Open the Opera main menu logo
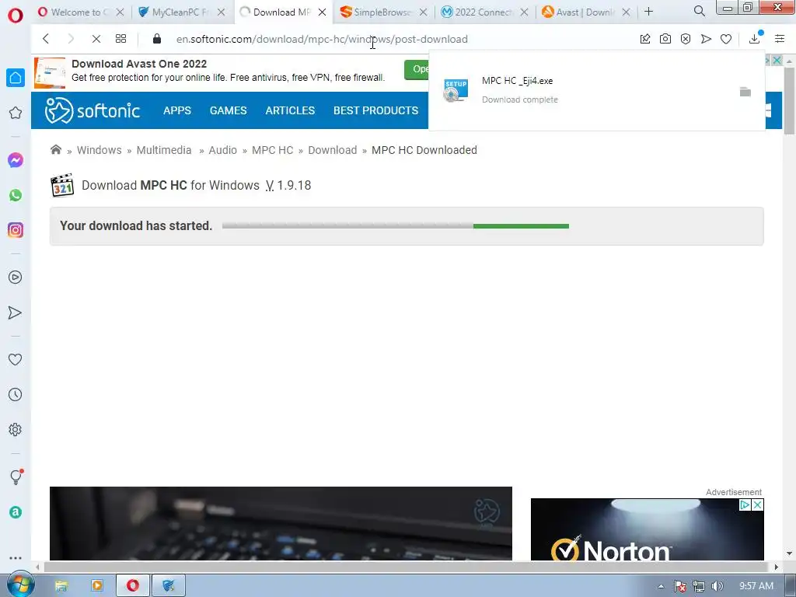This screenshot has height=597, width=796. 16,16
